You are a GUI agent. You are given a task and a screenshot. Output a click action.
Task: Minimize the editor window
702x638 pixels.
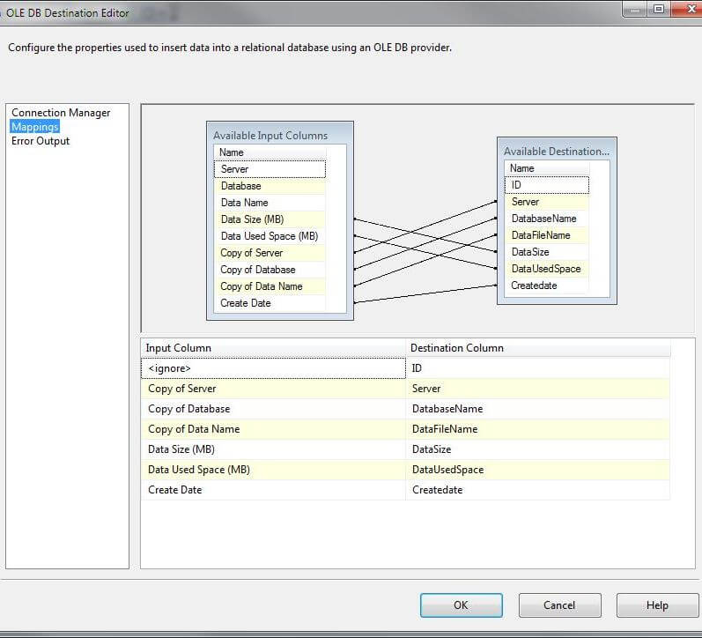point(635,9)
